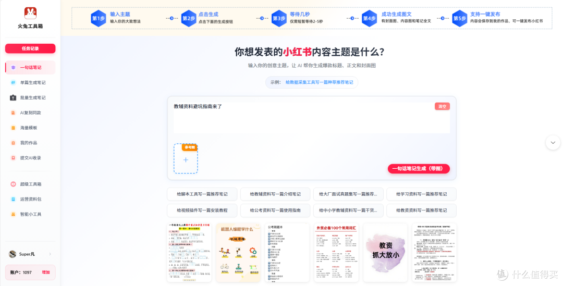This screenshot has height=286, width=563.
Task: Click the 第4步 hexagon badge
Action: click(x=370, y=18)
